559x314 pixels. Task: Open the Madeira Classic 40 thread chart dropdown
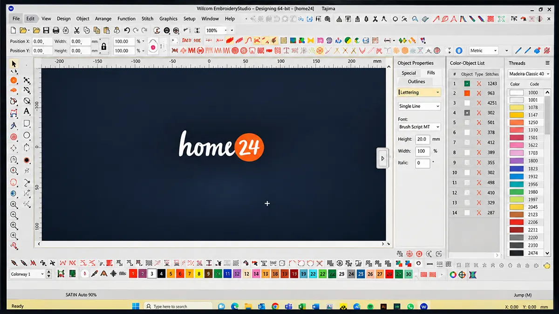click(x=529, y=74)
